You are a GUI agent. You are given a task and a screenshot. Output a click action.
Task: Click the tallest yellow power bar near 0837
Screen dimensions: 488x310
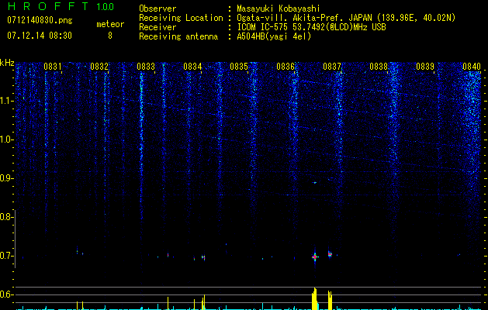click(315, 299)
